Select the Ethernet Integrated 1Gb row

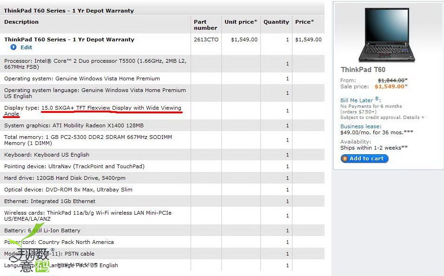click(162, 201)
